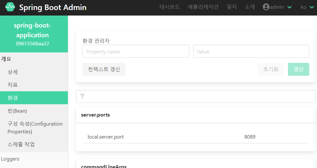
Task: Click the server.ports section header
Action: (196, 115)
